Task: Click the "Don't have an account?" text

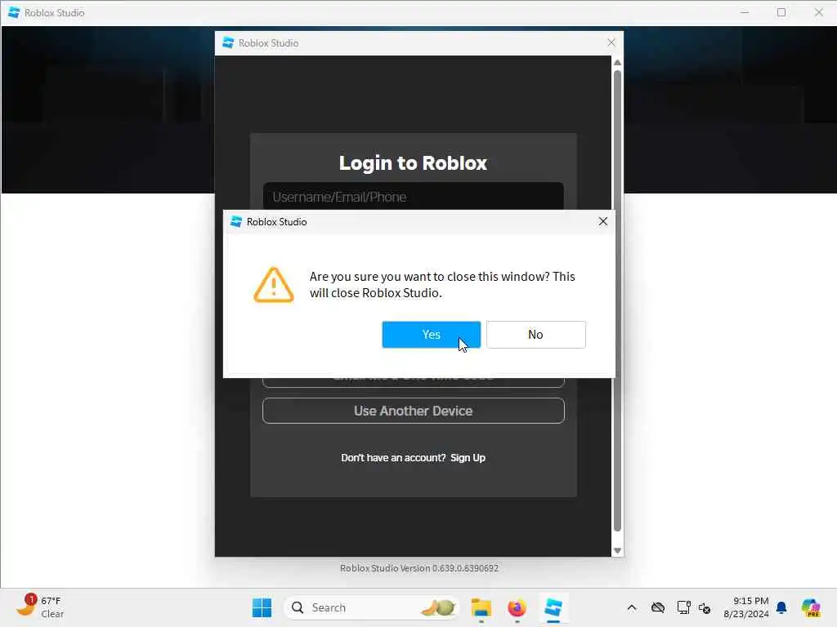Action: (393, 457)
